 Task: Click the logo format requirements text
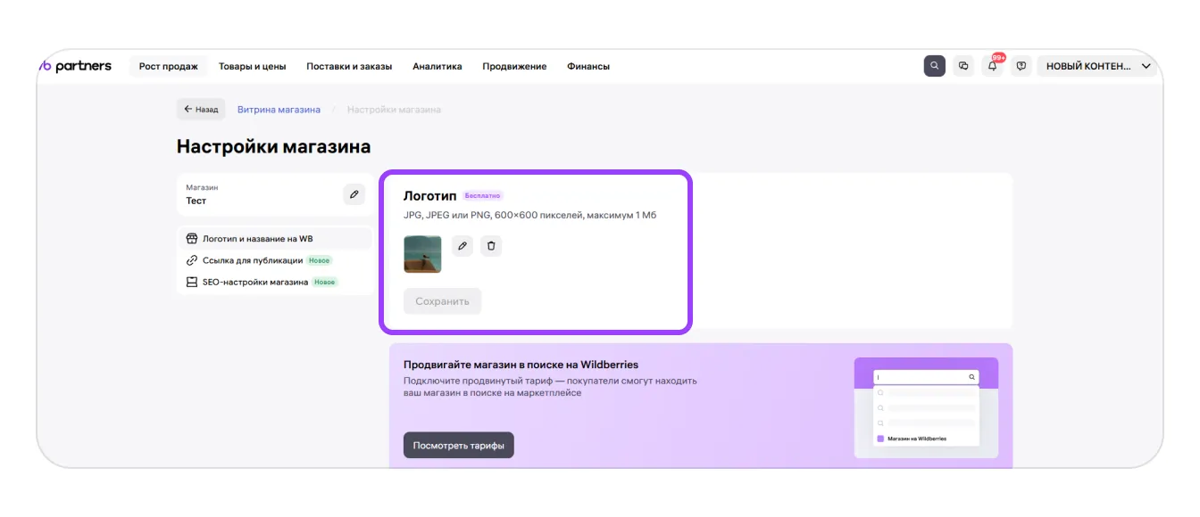(x=530, y=215)
